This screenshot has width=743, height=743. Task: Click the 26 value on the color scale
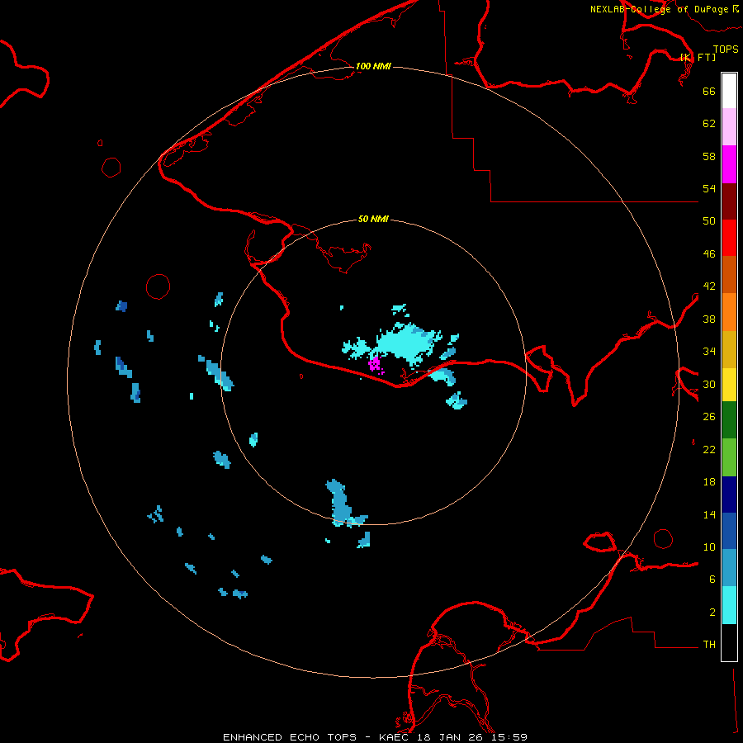pyautogui.click(x=709, y=417)
